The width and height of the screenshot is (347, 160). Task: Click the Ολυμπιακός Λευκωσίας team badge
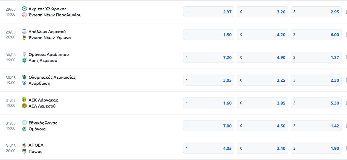point(24,77)
